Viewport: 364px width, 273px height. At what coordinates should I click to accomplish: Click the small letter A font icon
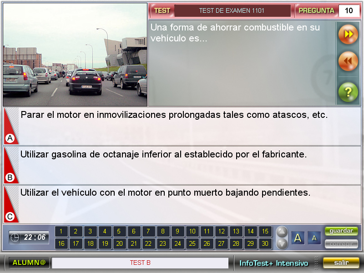click(314, 238)
